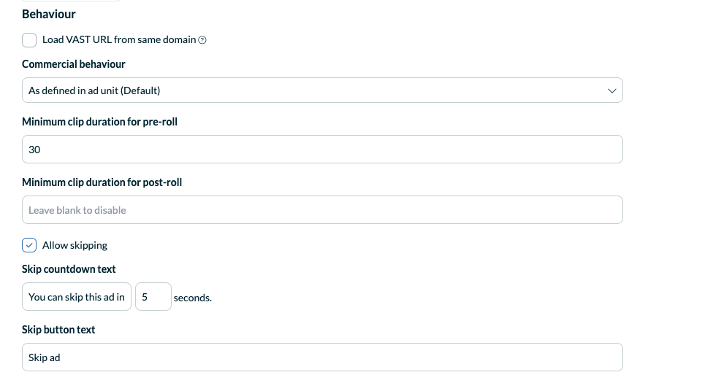Click the 'Commercial behaviour' label
Viewport: 713px width, 383px height.
74,64
